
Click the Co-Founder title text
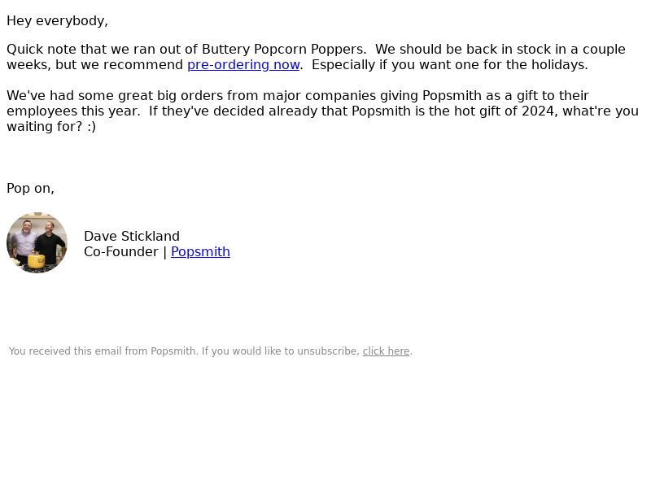tap(120, 252)
